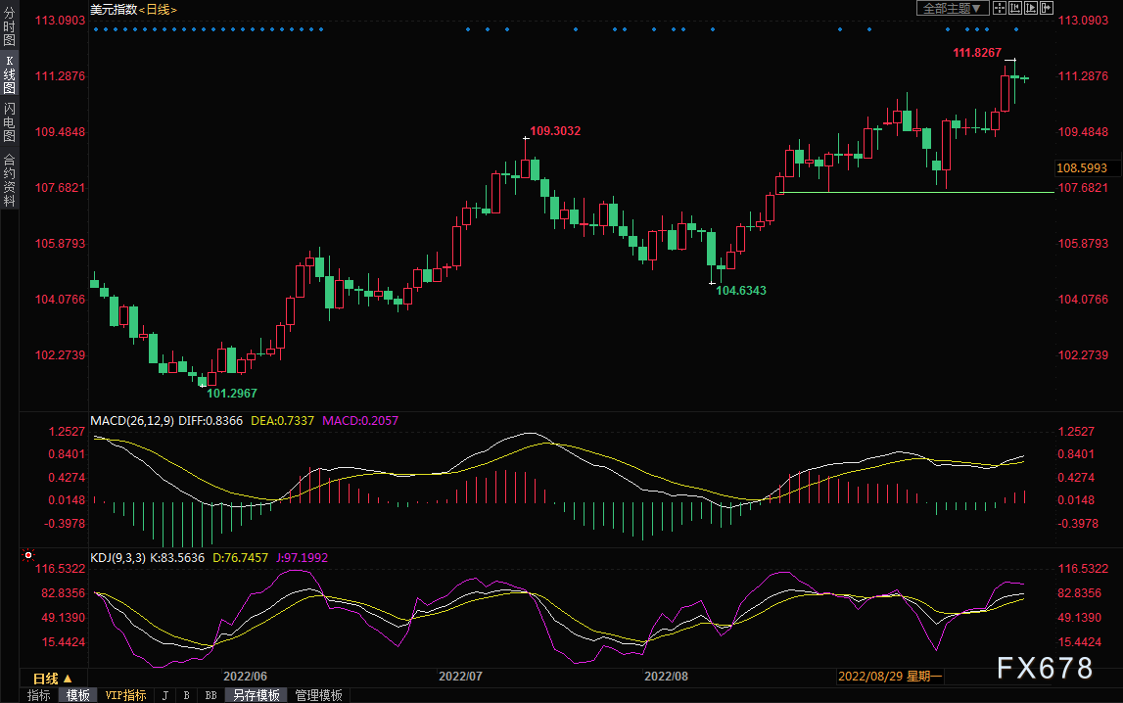The height and width of the screenshot is (703, 1123).
Task: Click the crosshair cursor icon in top toolbar
Action: click(x=999, y=8)
